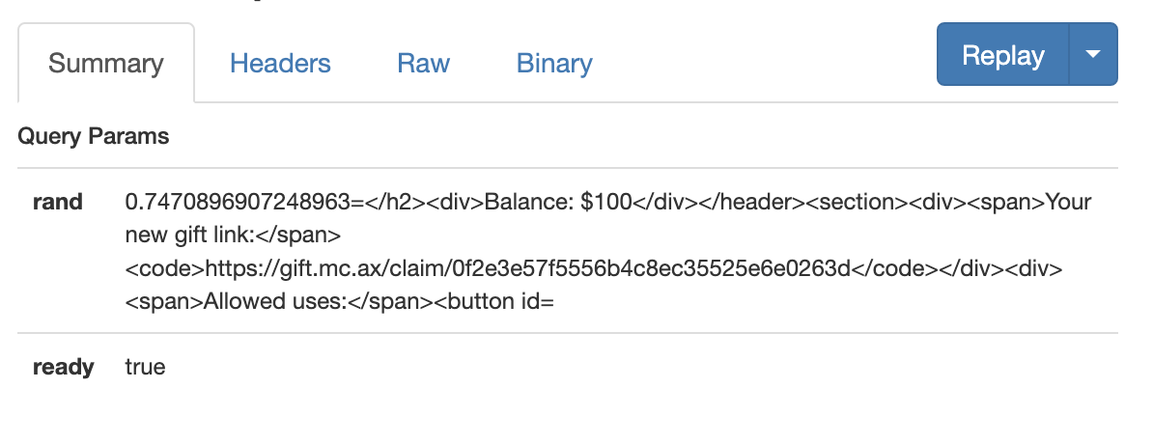Click the opening <code> tag text
This screenshot has width=1153, height=444.
click(165, 269)
